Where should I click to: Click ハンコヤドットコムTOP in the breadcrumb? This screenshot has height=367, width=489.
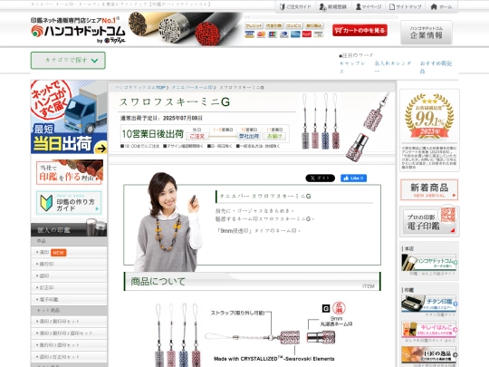[139, 87]
